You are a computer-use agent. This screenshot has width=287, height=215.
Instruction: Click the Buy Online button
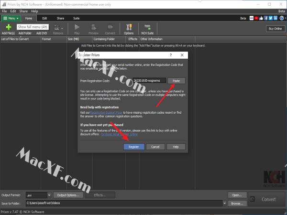point(275,29)
